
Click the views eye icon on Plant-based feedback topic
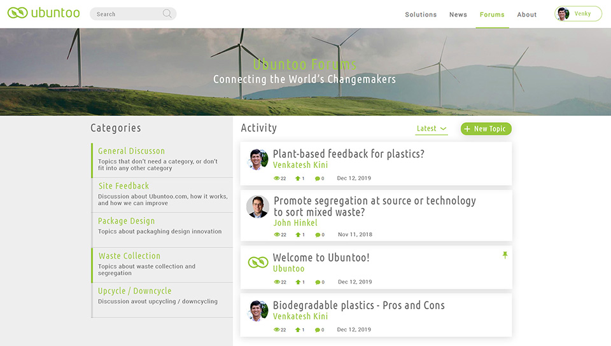[x=277, y=178]
